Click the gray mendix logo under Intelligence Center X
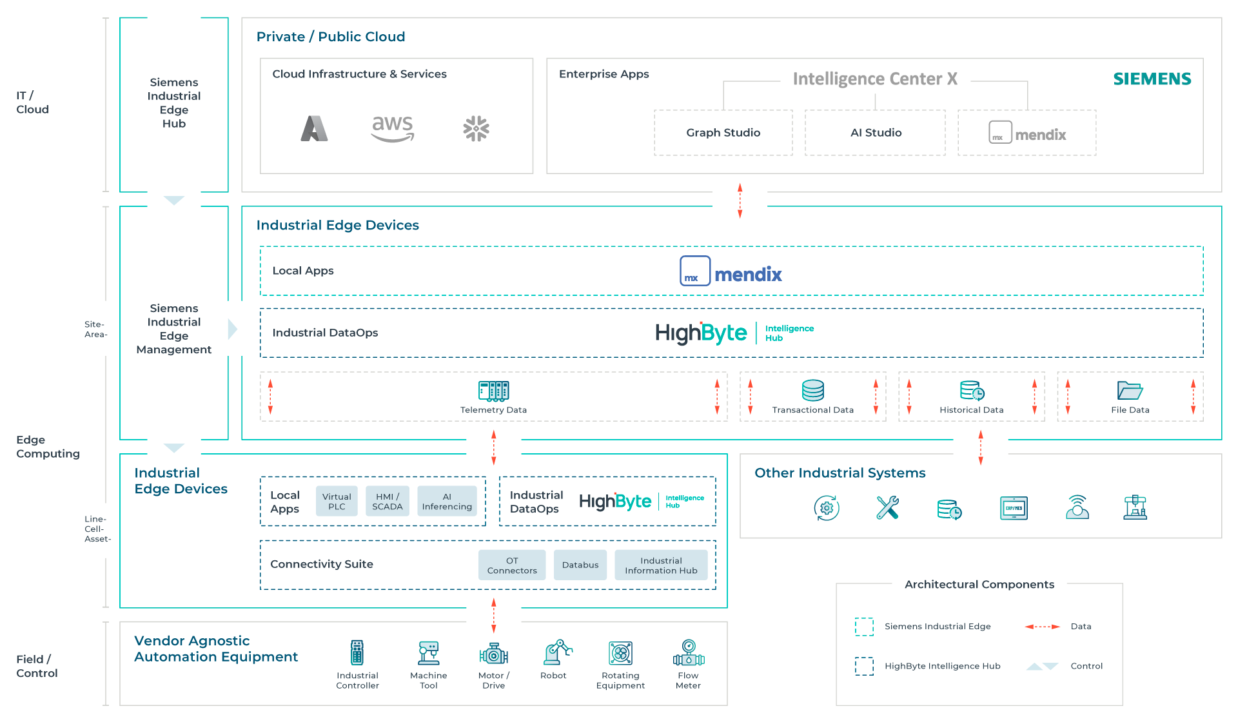The height and width of the screenshot is (724, 1238). point(1027,133)
